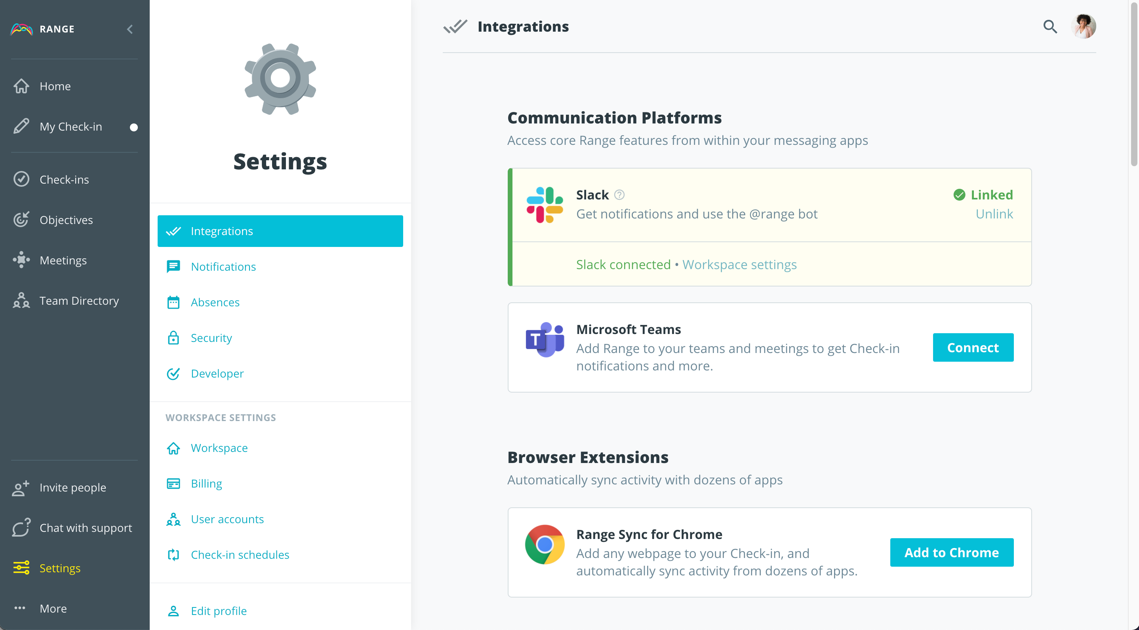The width and height of the screenshot is (1139, 630).
Task: Click the Check-ins circle checkmark icon
Action: coord(21,179)
